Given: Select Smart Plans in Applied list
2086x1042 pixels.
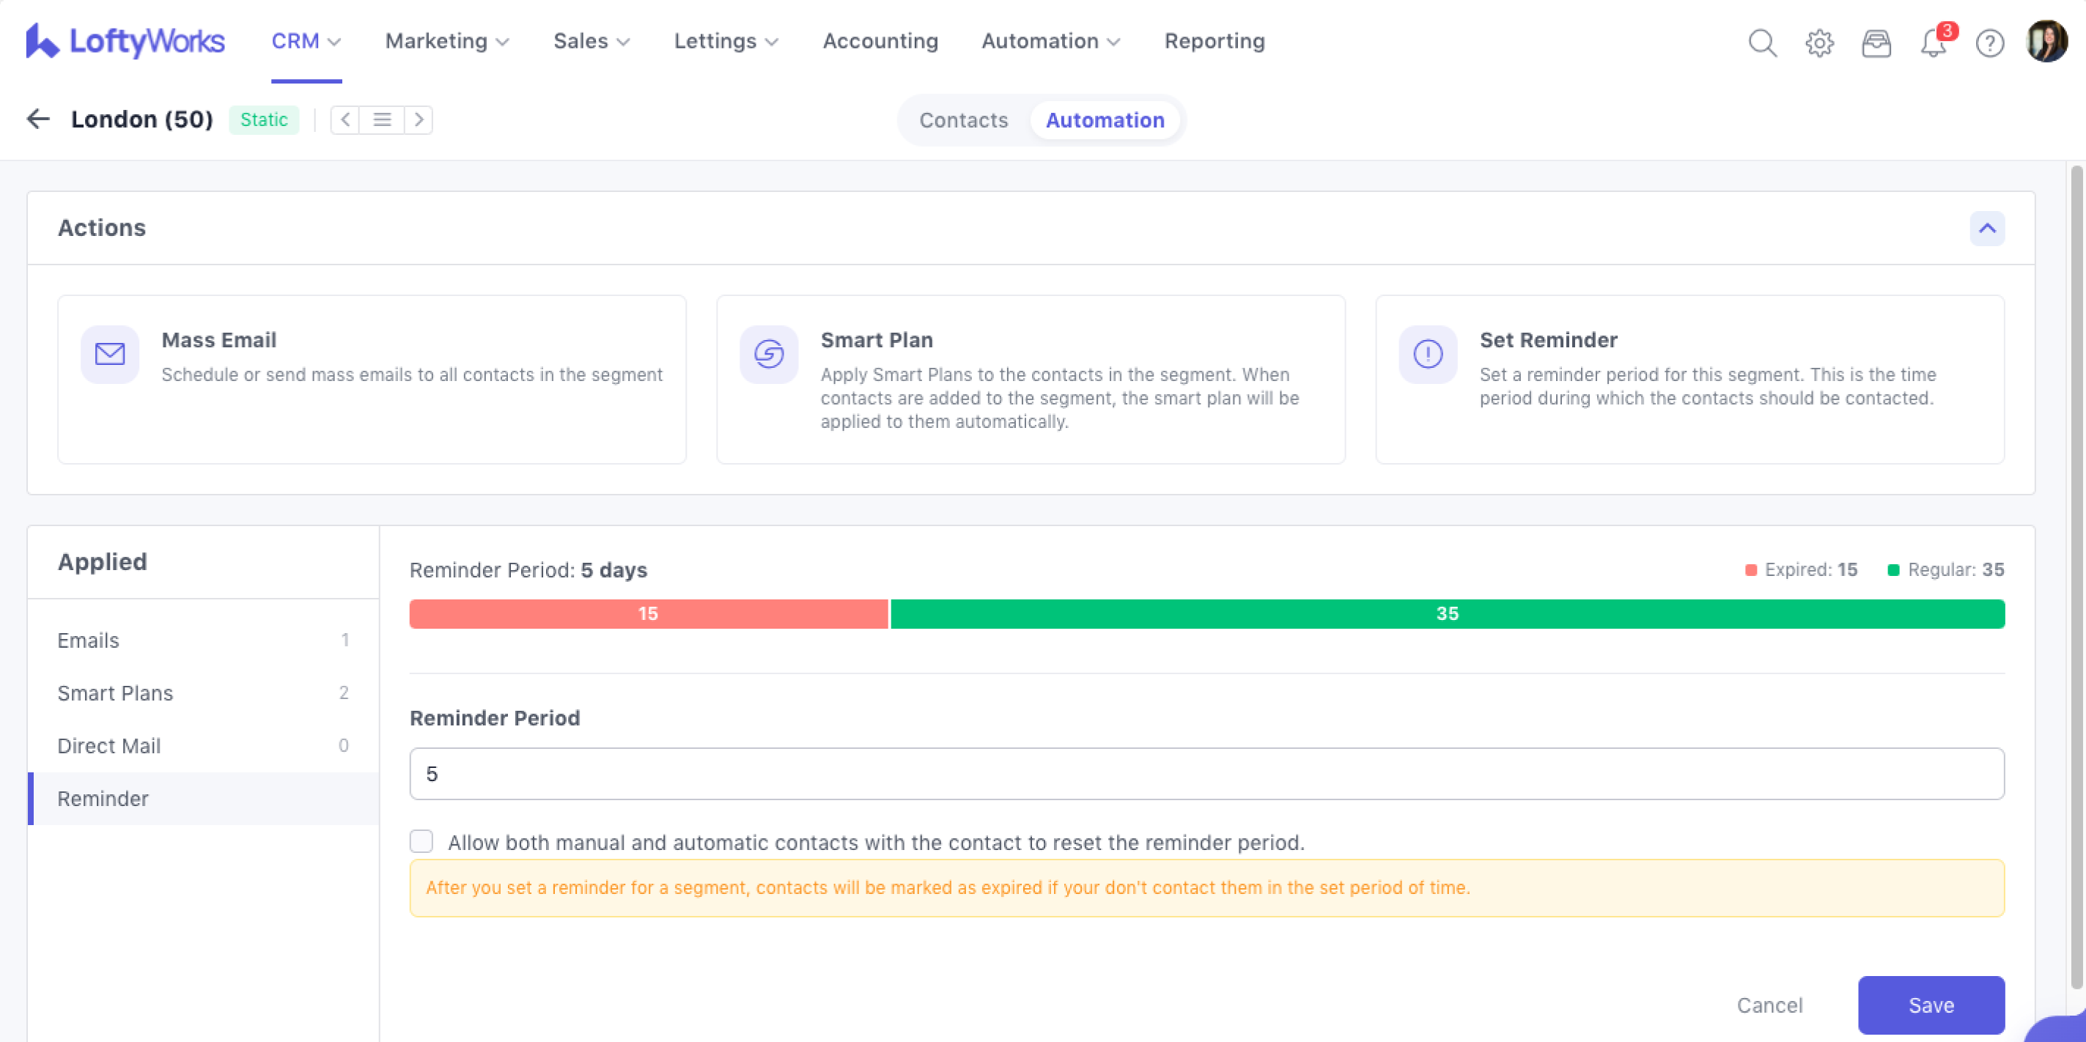Looking at the screenshot, I should [x=115, y=693].
